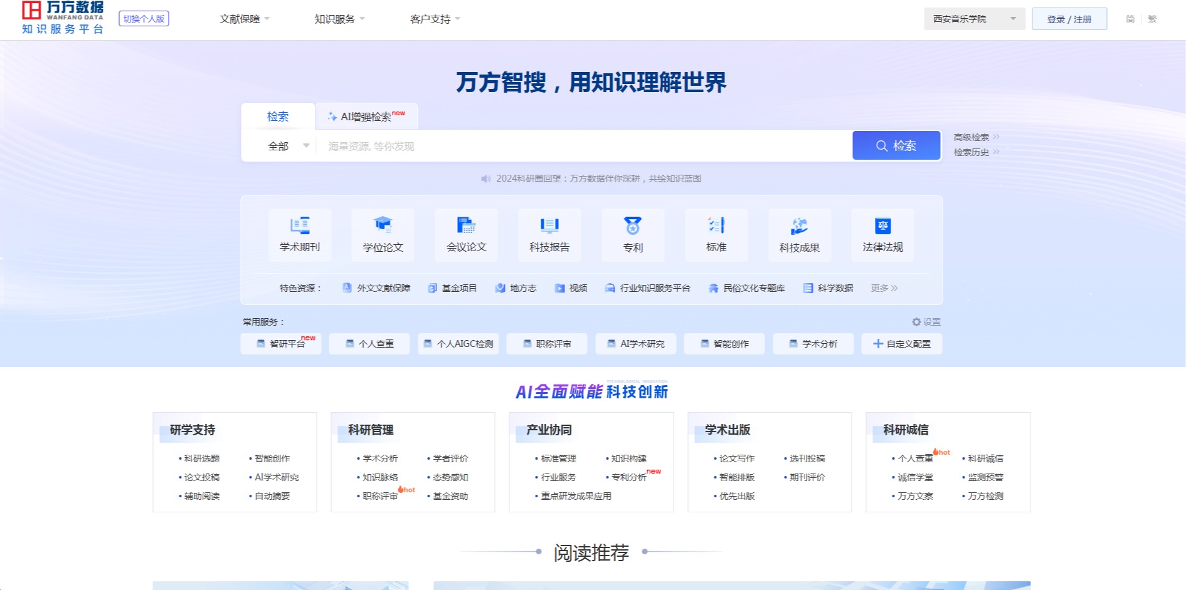Open the 学术期刊 journal icon
Screen dimensions: 1186x590
coord(300,226)
